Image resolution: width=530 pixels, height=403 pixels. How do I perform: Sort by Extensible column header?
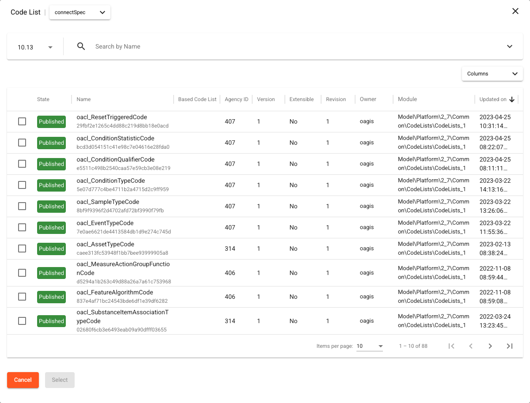click(302, 99)
